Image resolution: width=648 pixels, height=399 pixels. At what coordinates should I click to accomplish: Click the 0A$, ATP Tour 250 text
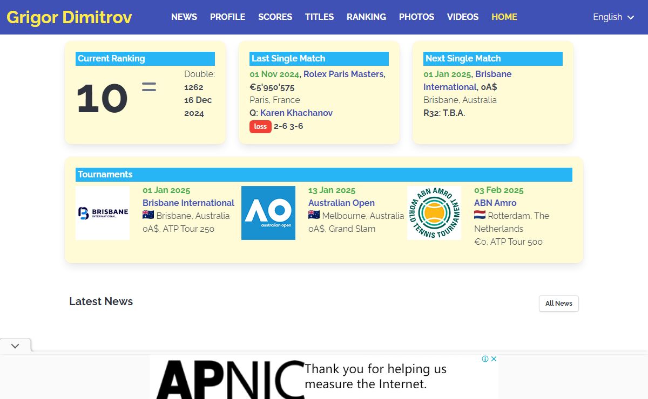(178, 229)
